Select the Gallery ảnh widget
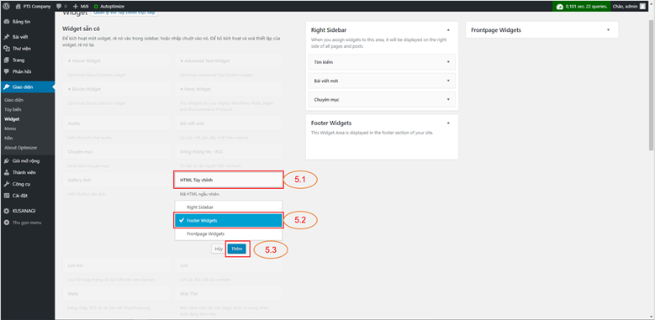 coord(116,180)
